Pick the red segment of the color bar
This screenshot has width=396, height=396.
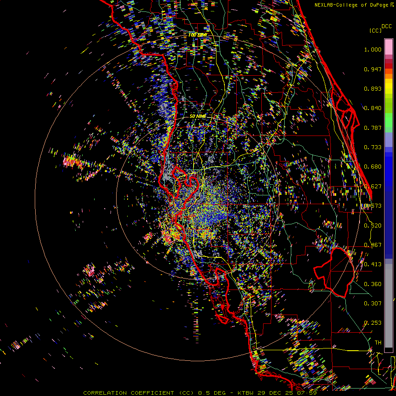tap(389, 66)
